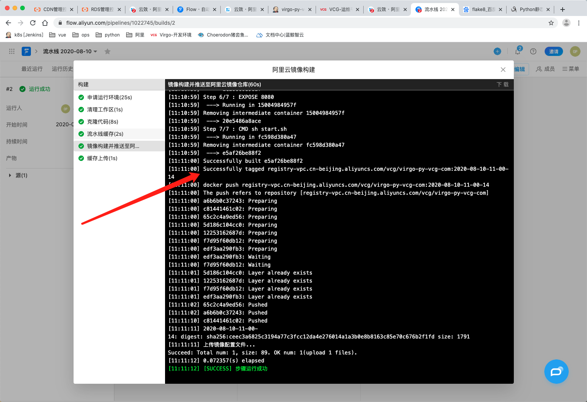Click the 下载 log download link
Viewport: 587px width, 402px height.
(502, 84)
